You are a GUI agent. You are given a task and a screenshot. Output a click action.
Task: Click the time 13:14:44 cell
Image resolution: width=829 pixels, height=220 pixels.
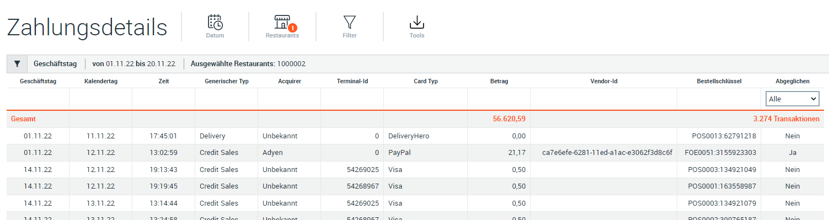click(x=163, y=203)
